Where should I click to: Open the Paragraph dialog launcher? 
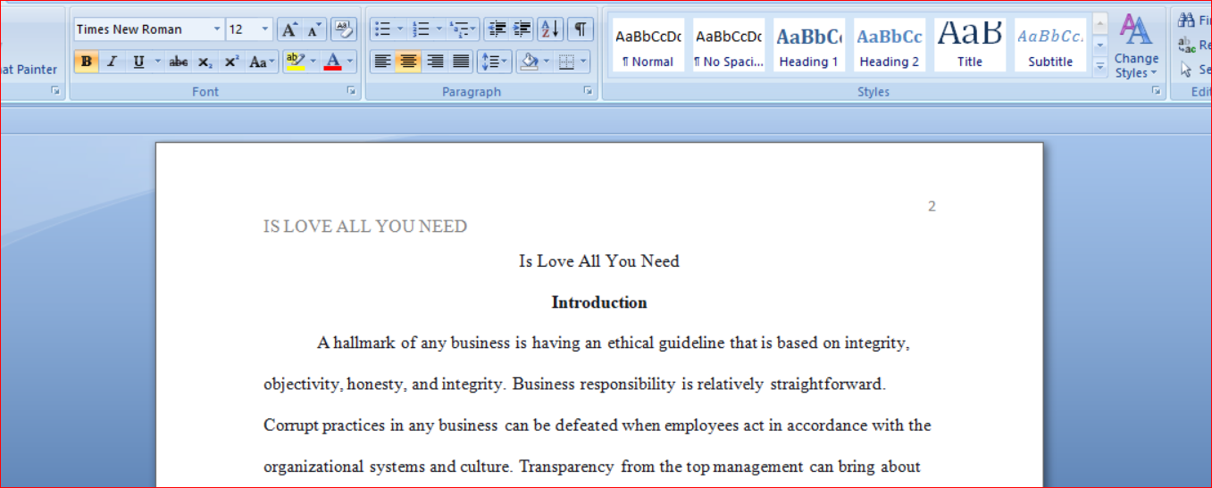[x=588, y=91]
